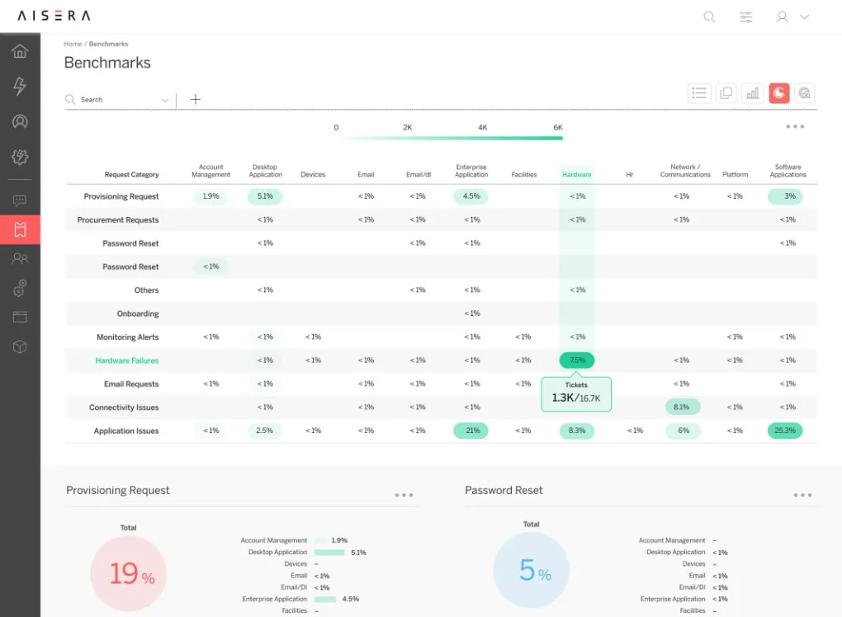
Task: Click the plus button beside Search
Action: (196, 99)
